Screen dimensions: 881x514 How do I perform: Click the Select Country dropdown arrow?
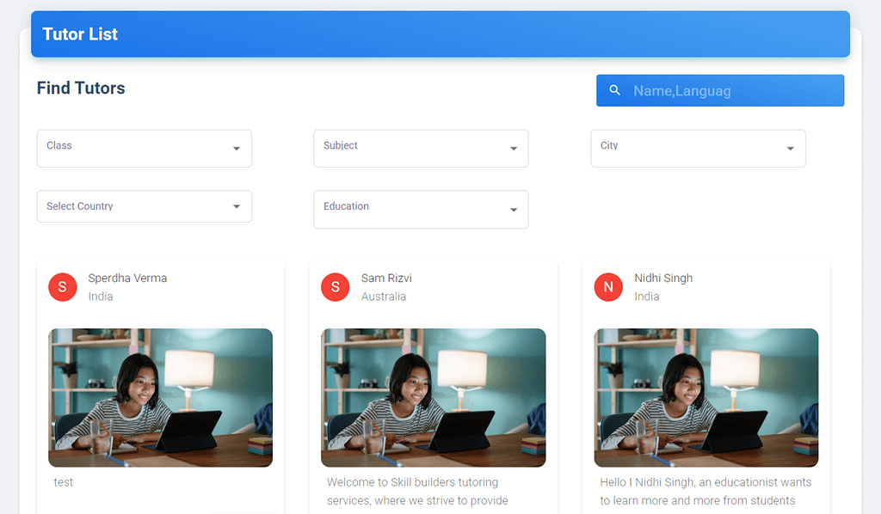237,206
